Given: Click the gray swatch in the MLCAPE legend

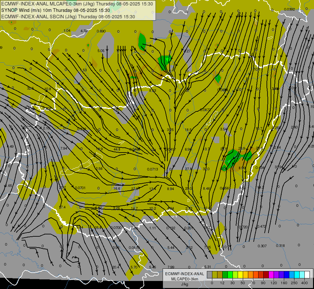Looking at the screenshot, I should 210,275.
